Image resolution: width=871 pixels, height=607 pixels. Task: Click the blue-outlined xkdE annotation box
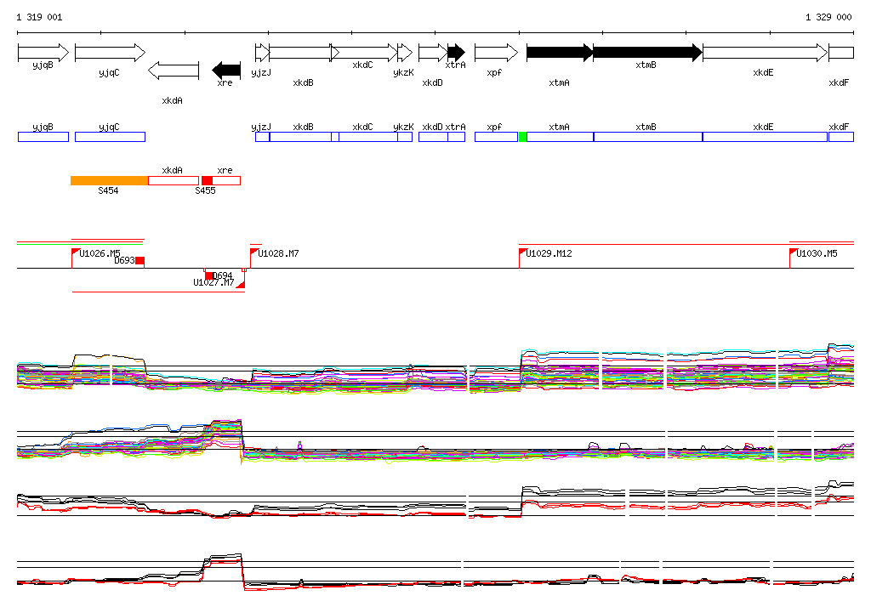tap(765, 137)
